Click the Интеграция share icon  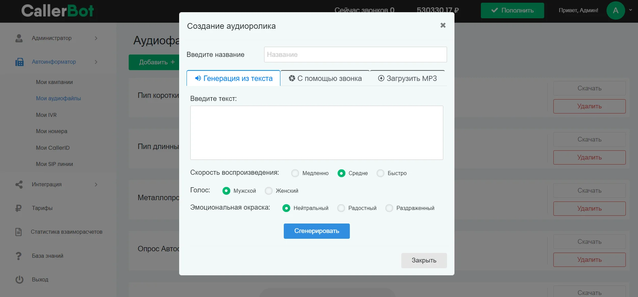tap(19, 185)
